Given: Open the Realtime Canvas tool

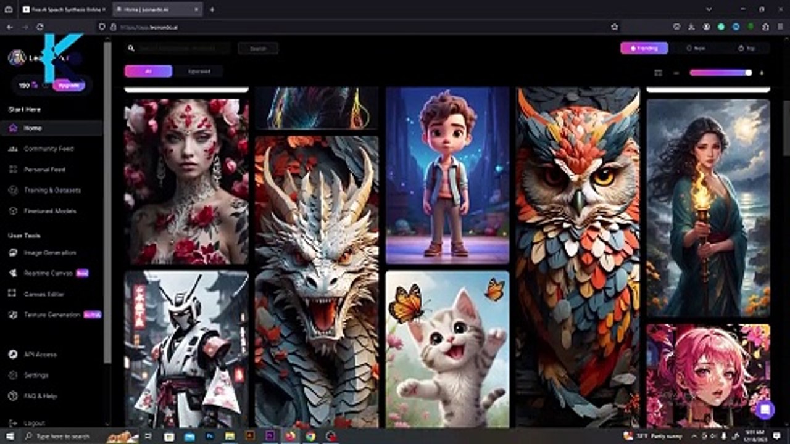Looking at the screenshot, I should tap(48, 273).
